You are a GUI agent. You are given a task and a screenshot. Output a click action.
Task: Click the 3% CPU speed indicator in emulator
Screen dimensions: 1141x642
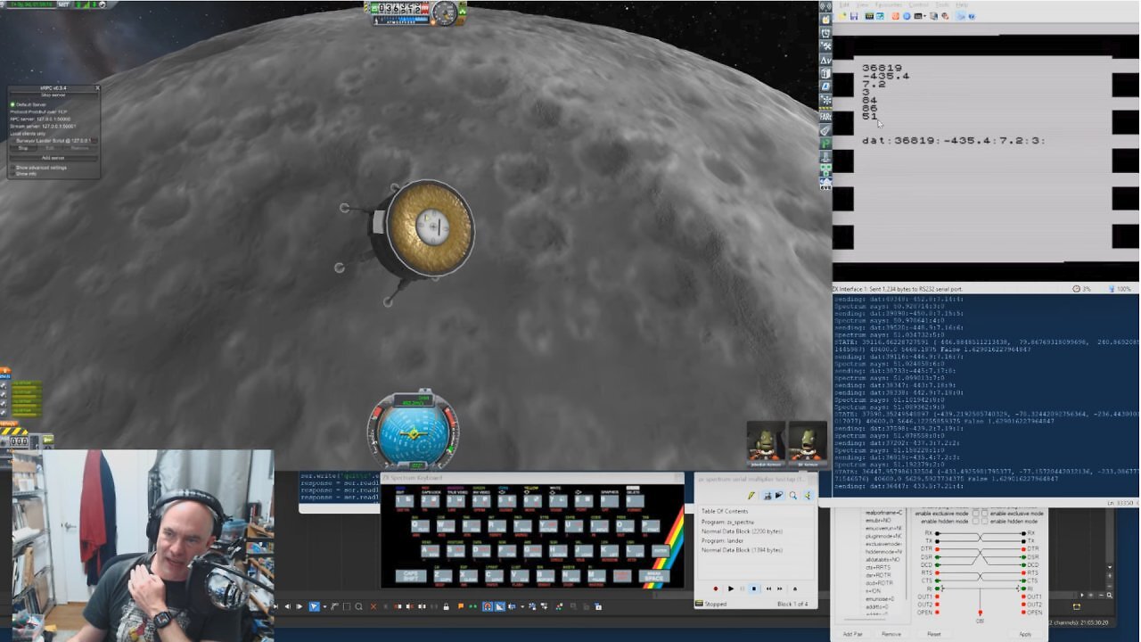coord(1082,289)
